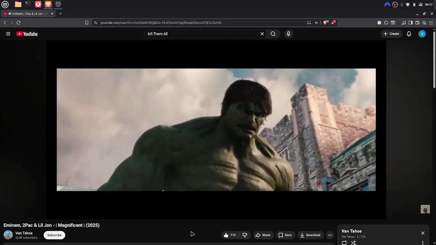
Task: Switch to OBS Studio panel icon
Action: click(58, 4)
